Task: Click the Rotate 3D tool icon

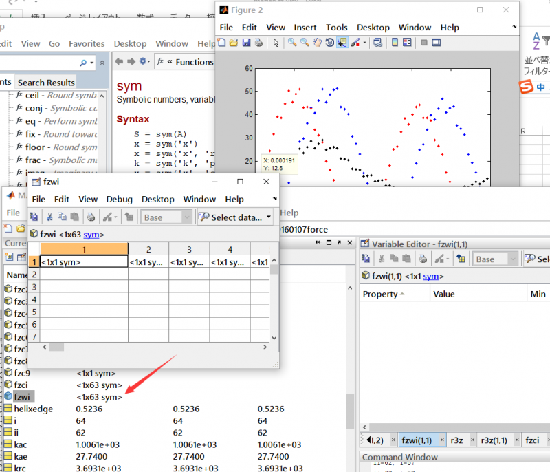Action: point(329,43)
